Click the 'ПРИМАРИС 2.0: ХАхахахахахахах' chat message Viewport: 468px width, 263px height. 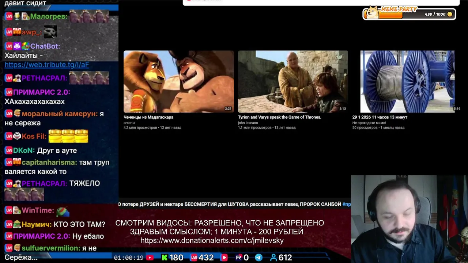(x=37, y=97)
